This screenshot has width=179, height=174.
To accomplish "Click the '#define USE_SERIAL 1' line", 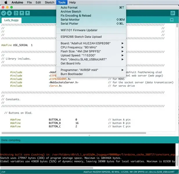I will (x=17, y=45).
